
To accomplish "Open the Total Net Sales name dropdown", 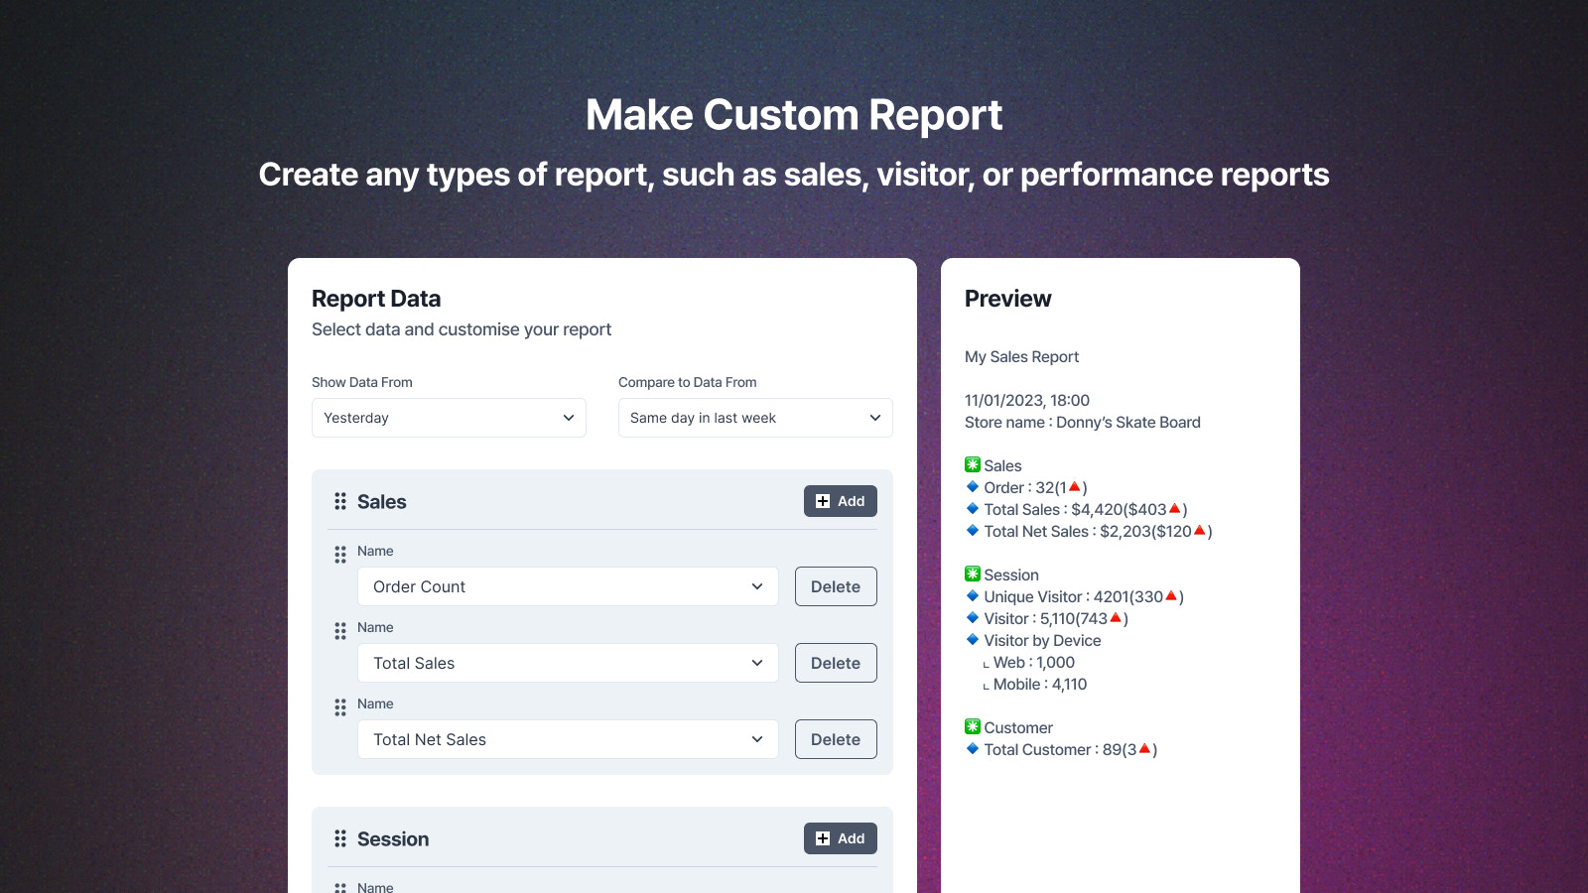I will point(568,739).
